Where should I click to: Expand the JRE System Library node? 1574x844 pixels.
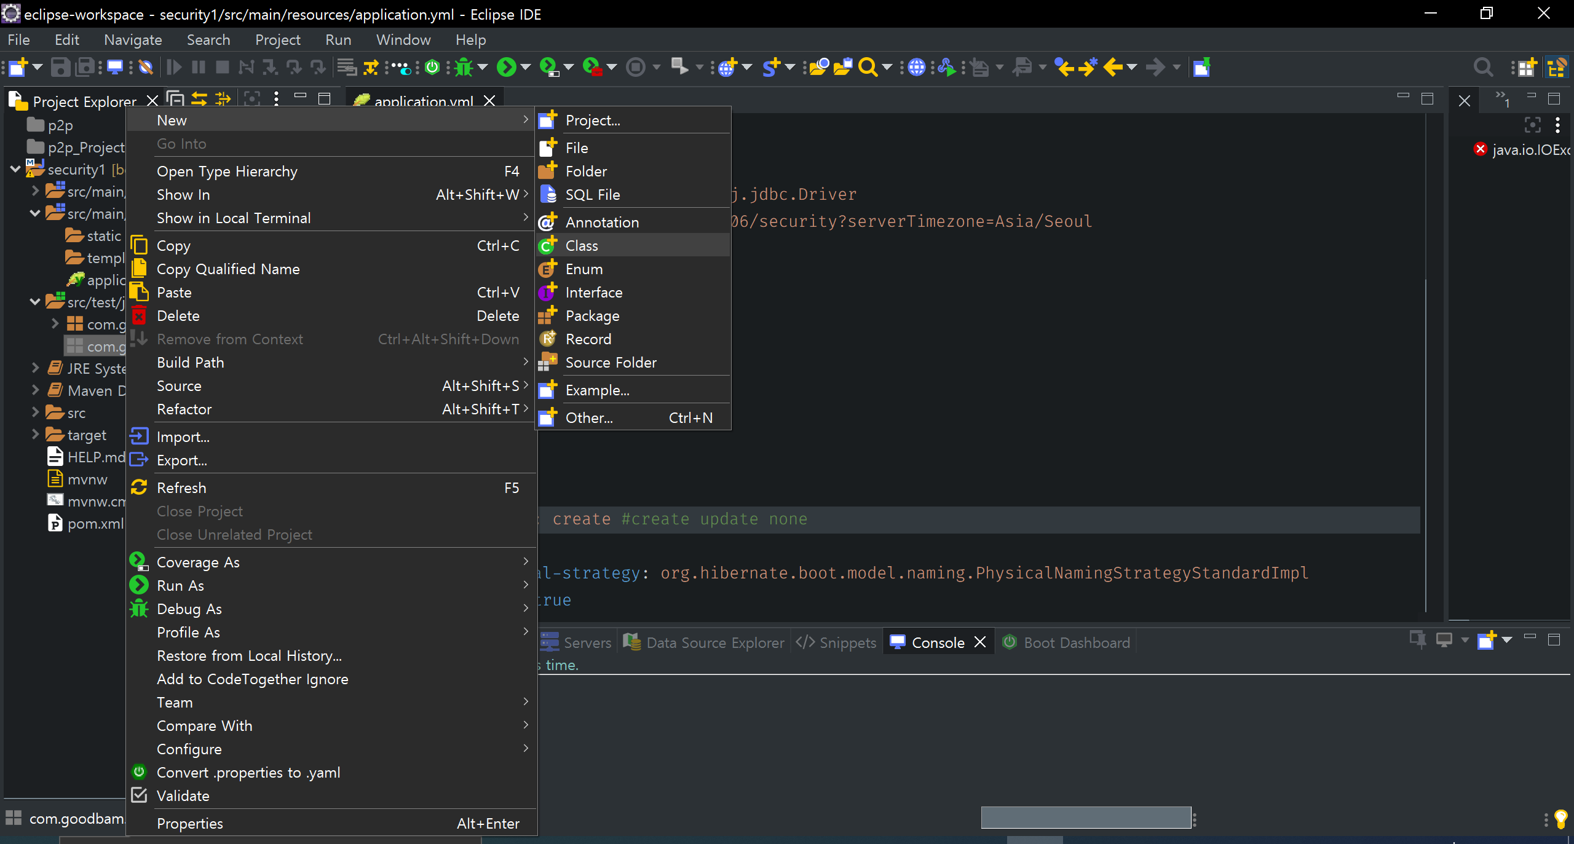[x=36, y=368]
